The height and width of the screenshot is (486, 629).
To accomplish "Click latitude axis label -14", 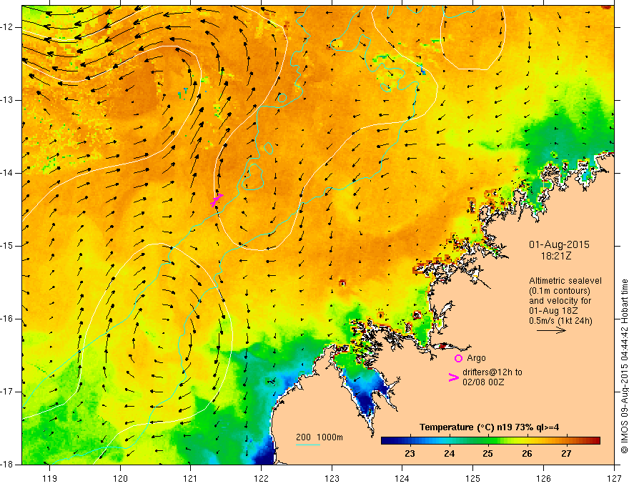I will [x=8, y=173].
